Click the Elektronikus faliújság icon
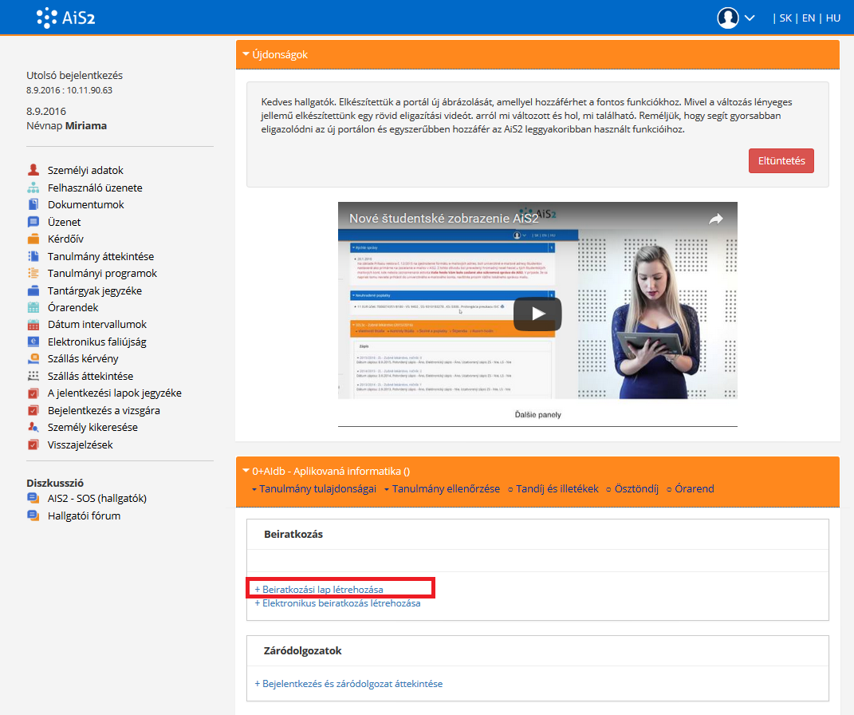The image size is (854, 715). [x=33, y=342]
